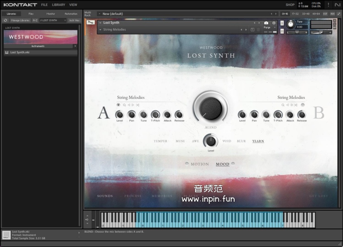The width and height of the screenshot is (343, 247).
Task: Enable the MOTION radio toggle
Action: [x=187, y=164]
